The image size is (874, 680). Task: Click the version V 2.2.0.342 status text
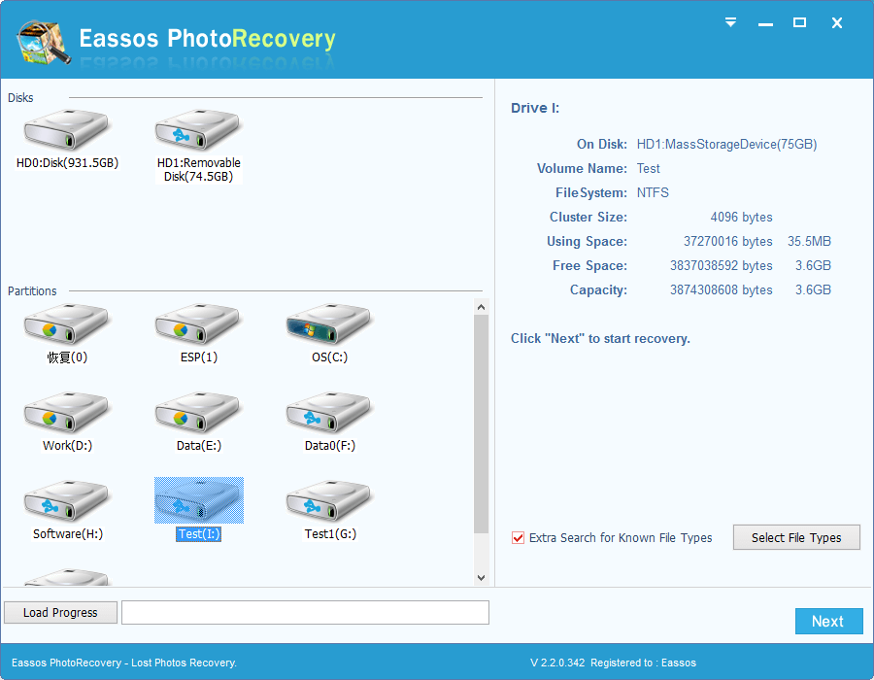point(557,663)
